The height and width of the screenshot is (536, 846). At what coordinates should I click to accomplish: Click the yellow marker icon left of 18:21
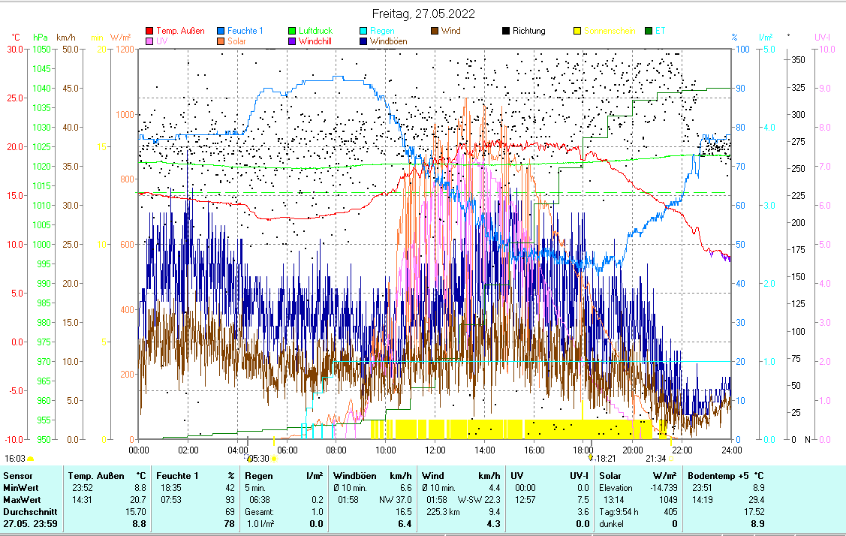[591, 458]
